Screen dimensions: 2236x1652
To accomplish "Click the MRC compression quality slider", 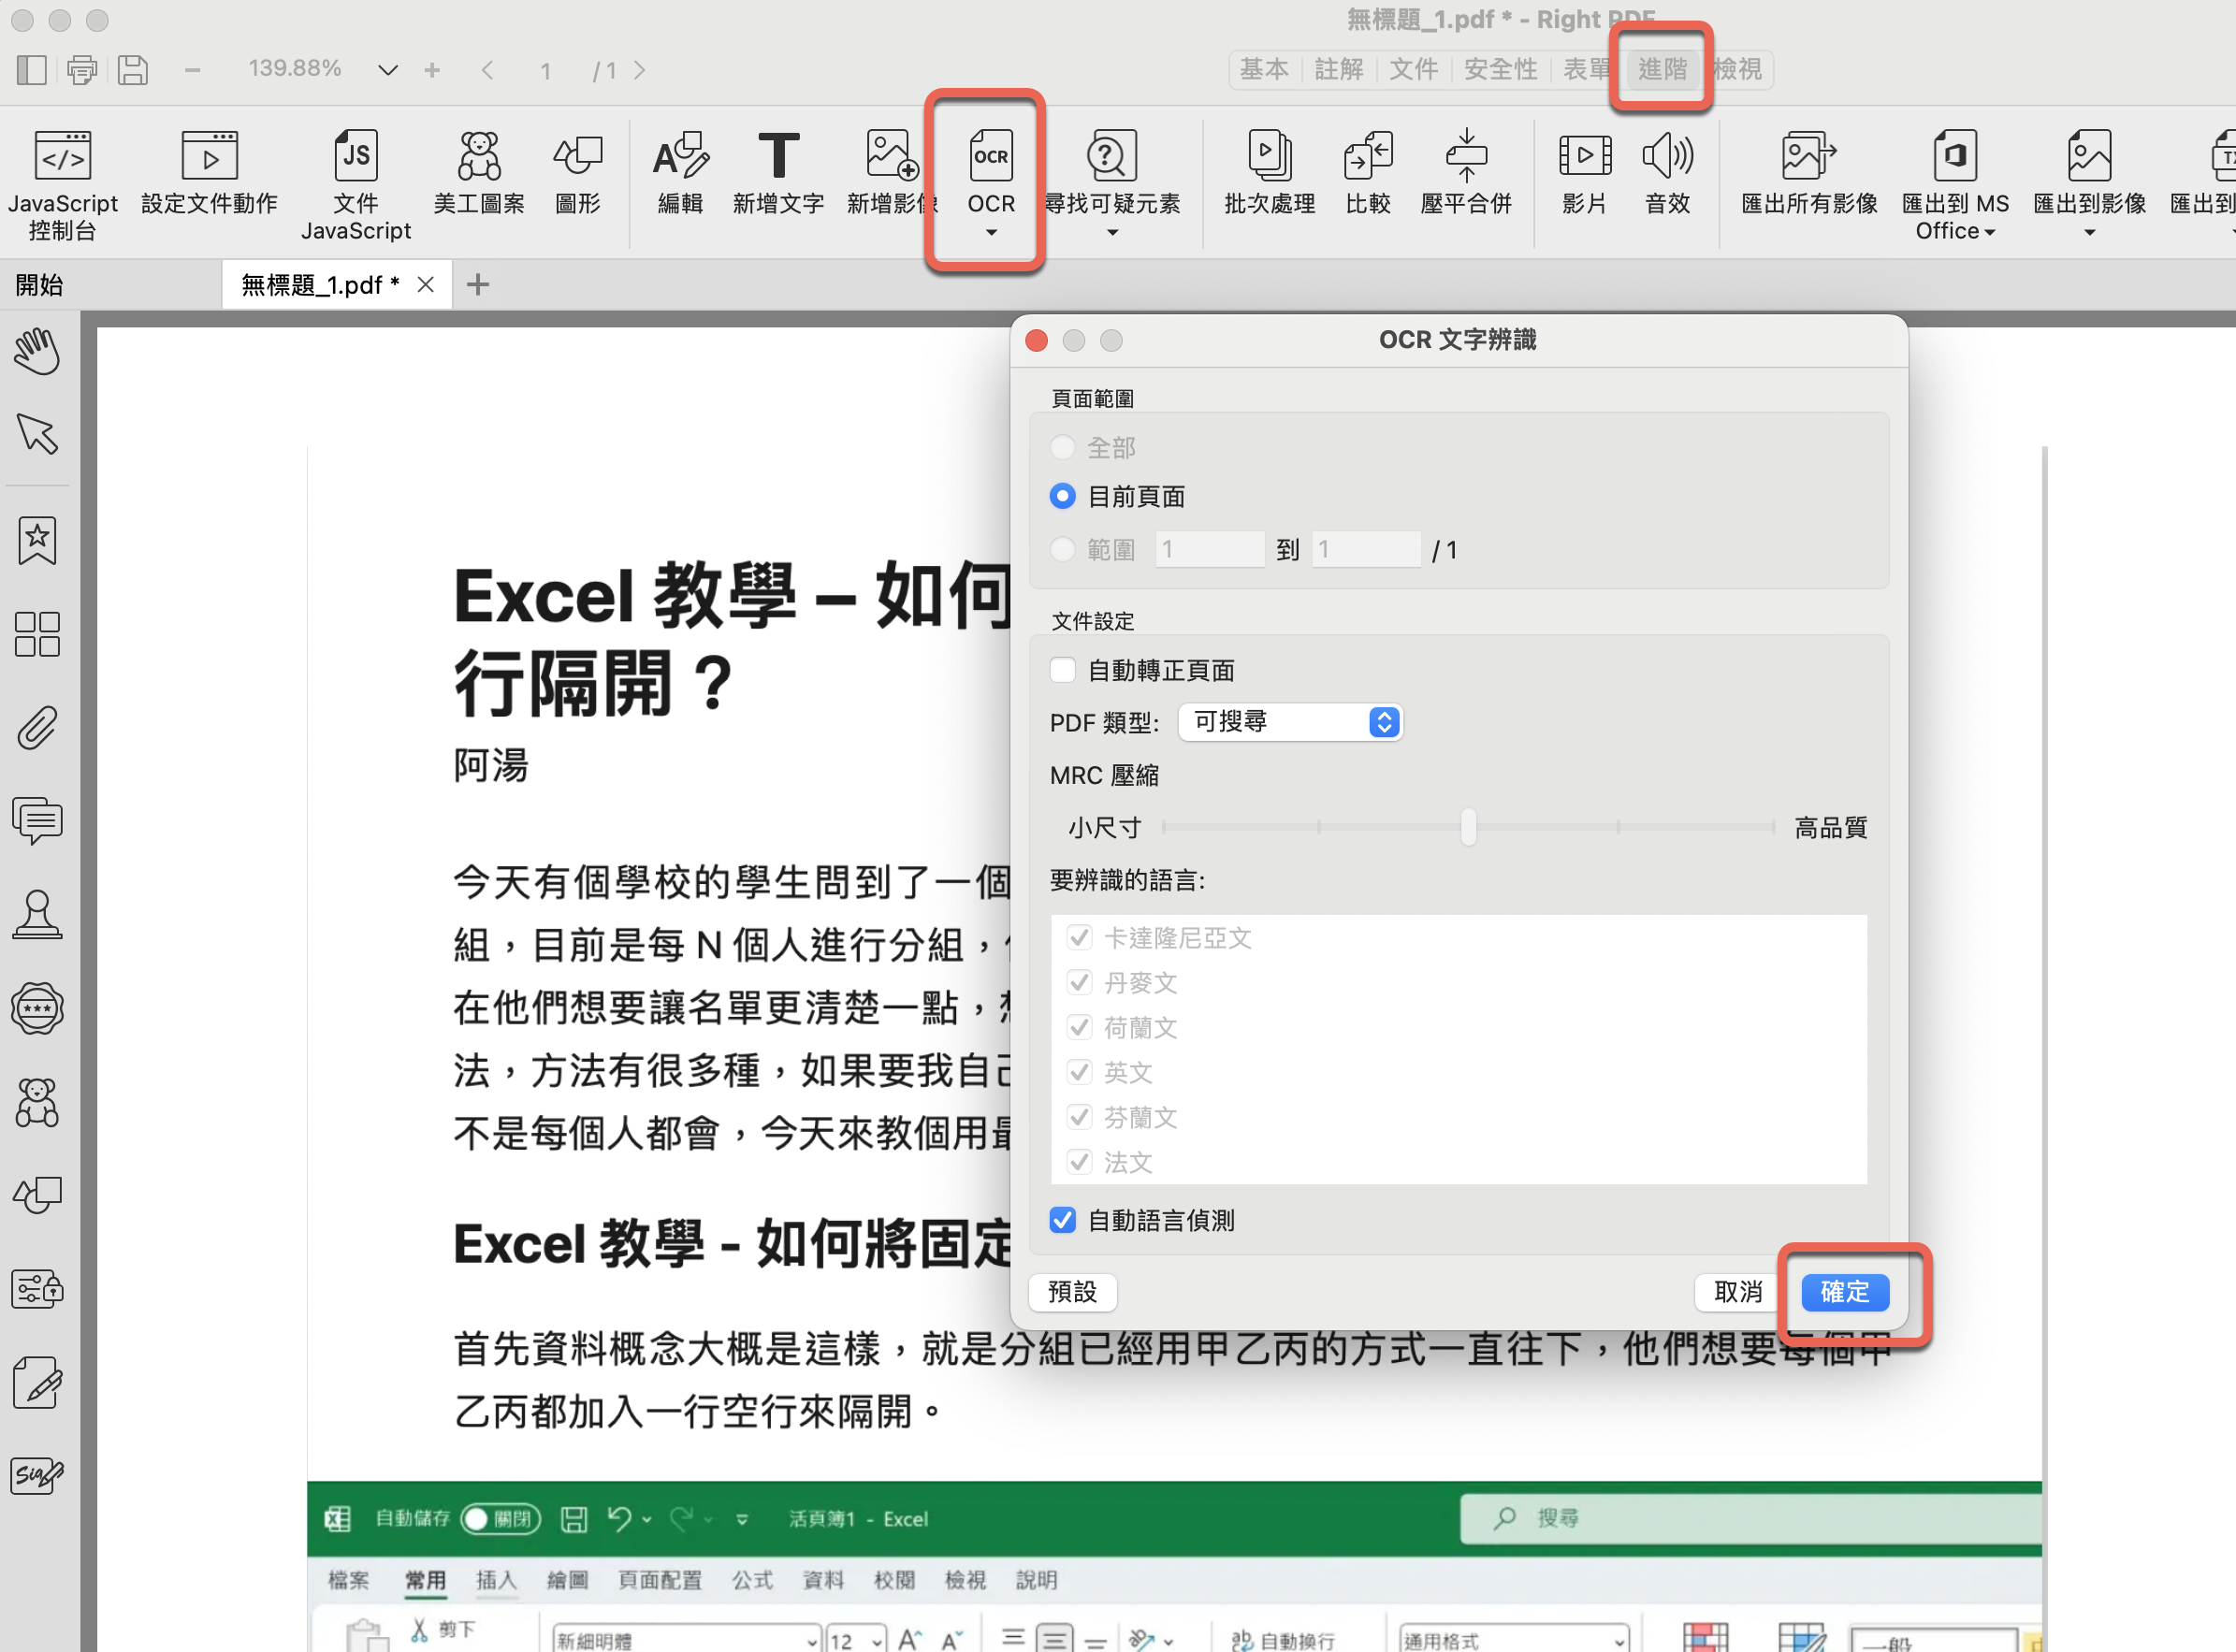I will [1468, 827].
